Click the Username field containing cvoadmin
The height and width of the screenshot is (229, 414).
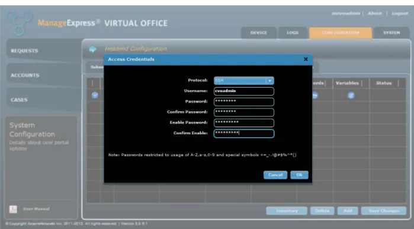pyautogui.click(x=243, y=91)
